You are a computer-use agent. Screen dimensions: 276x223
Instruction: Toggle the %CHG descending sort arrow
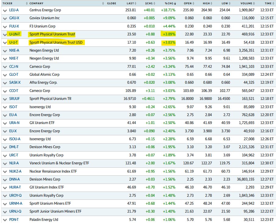tap(175, 3)
